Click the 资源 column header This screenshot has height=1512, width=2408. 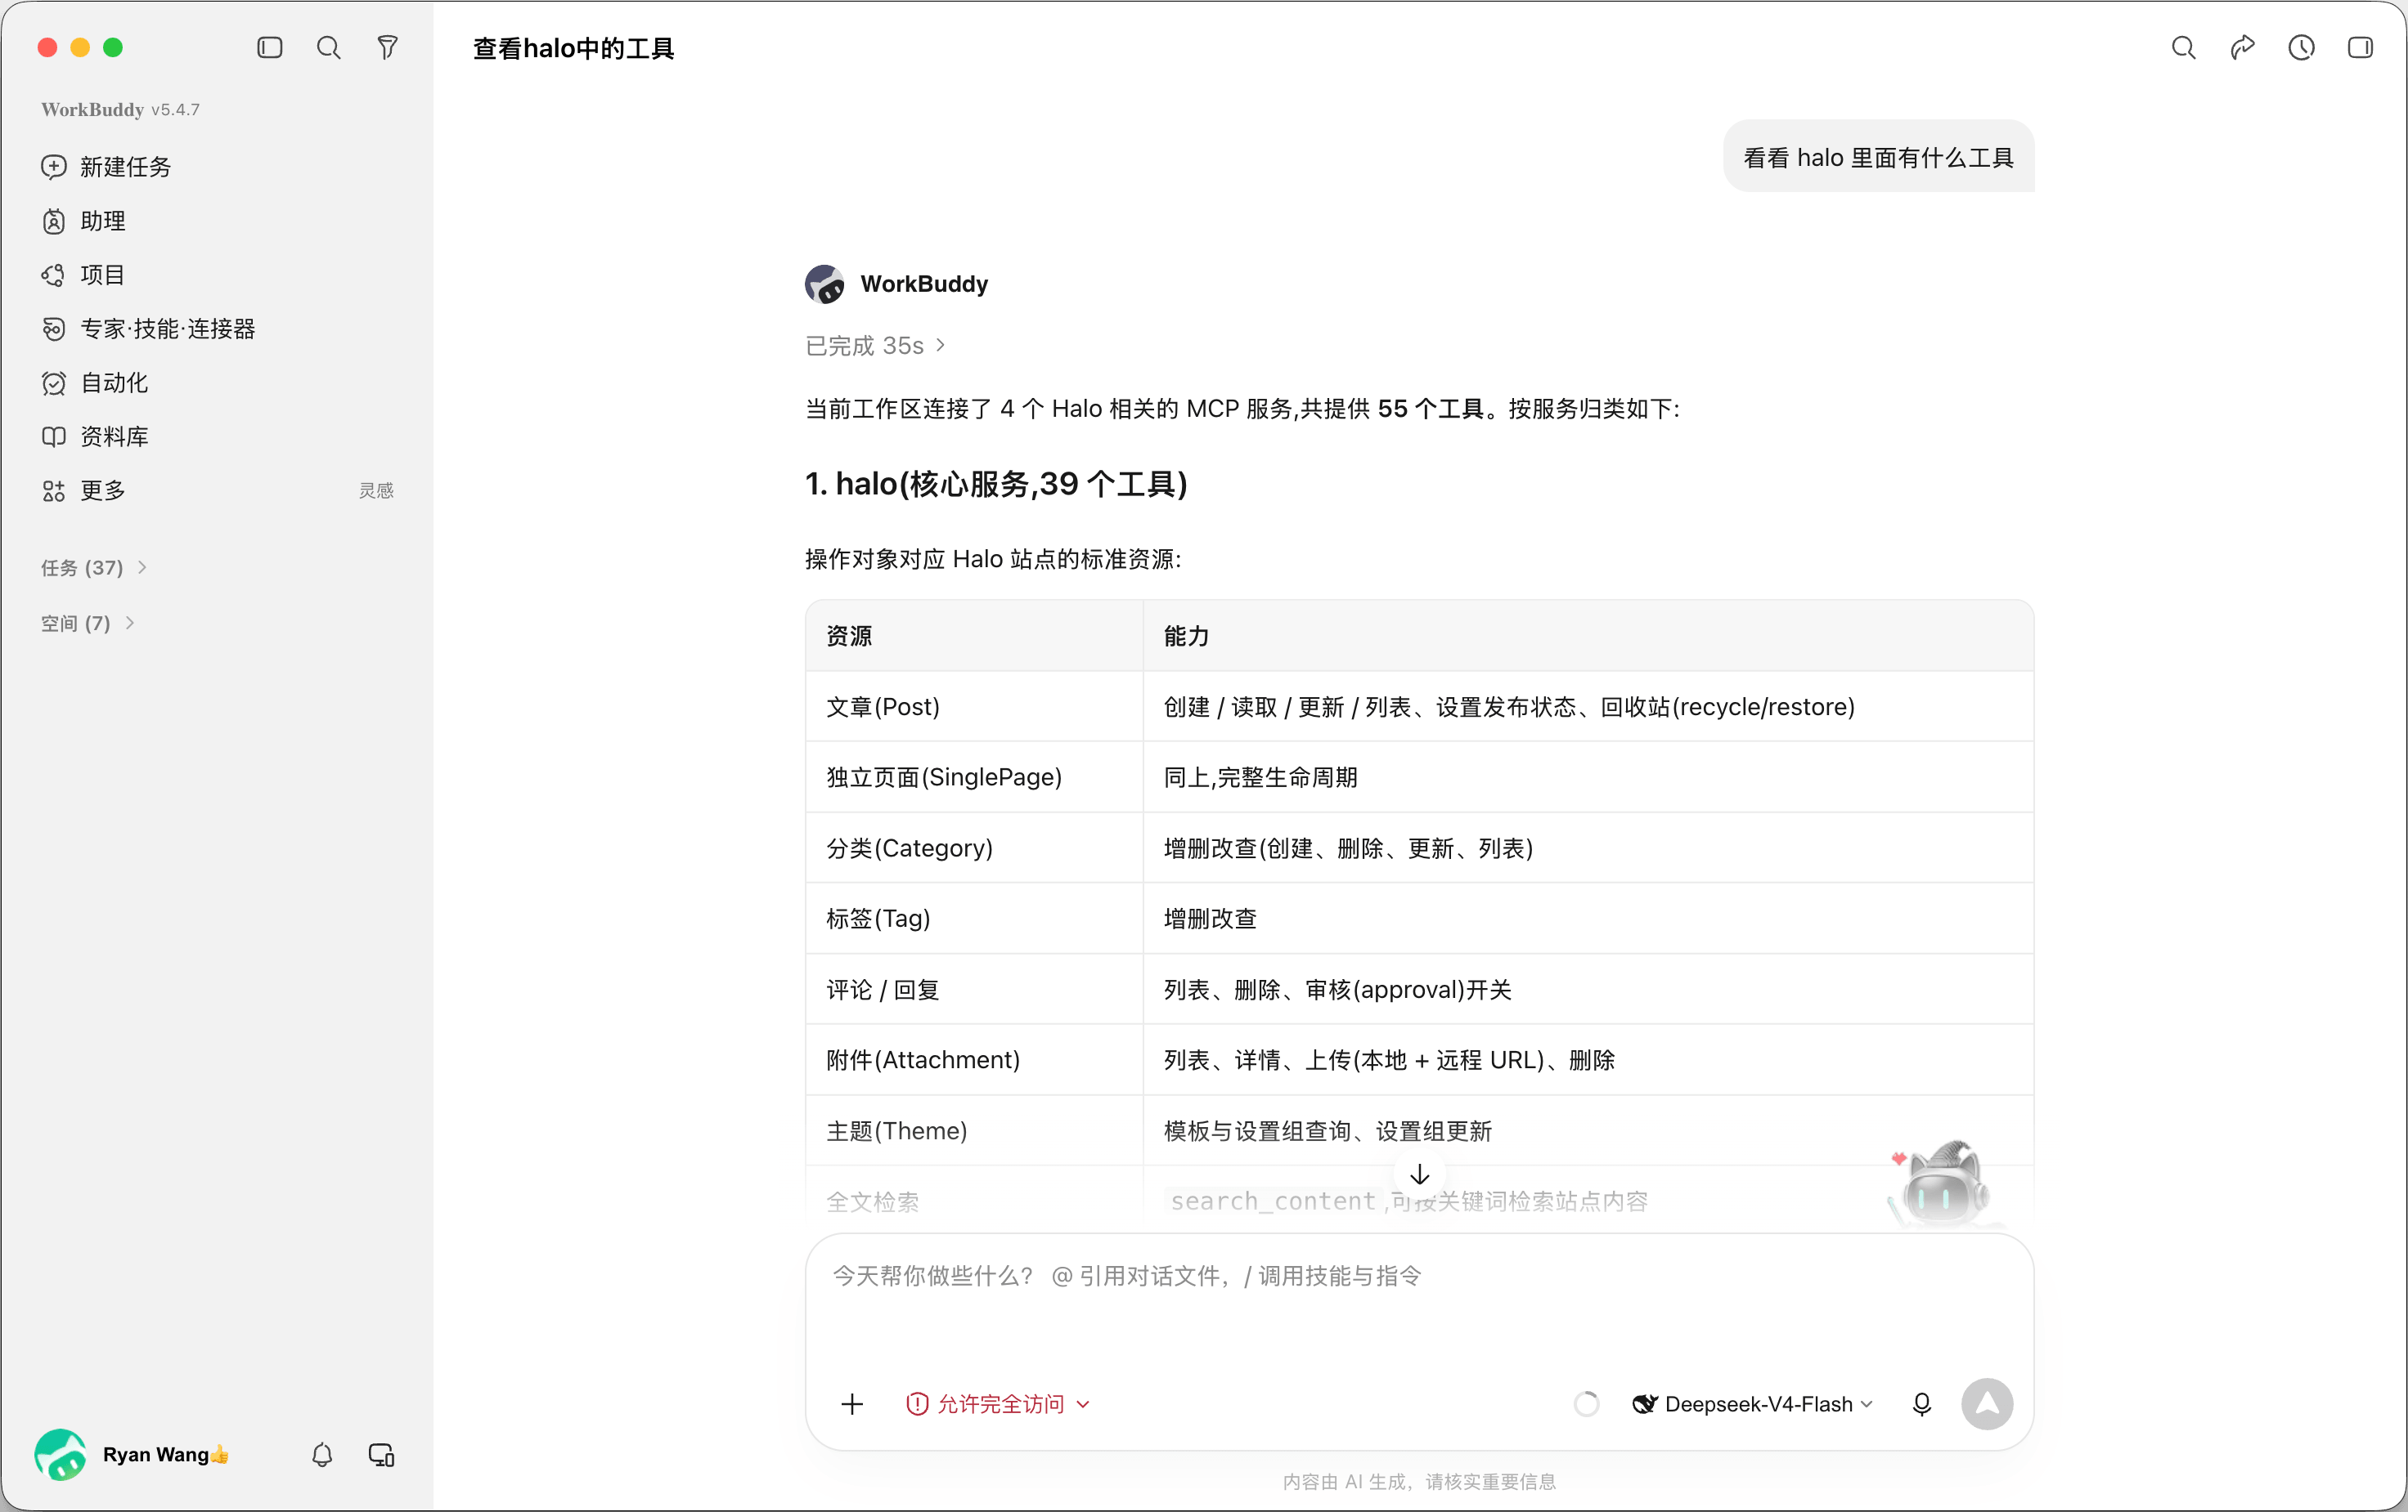point(974,636)
